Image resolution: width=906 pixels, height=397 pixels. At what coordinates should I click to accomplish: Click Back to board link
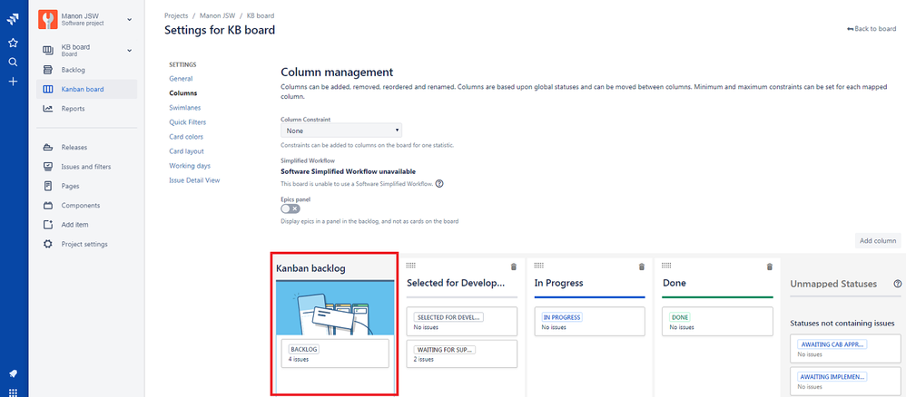click(x=872, y=28)
